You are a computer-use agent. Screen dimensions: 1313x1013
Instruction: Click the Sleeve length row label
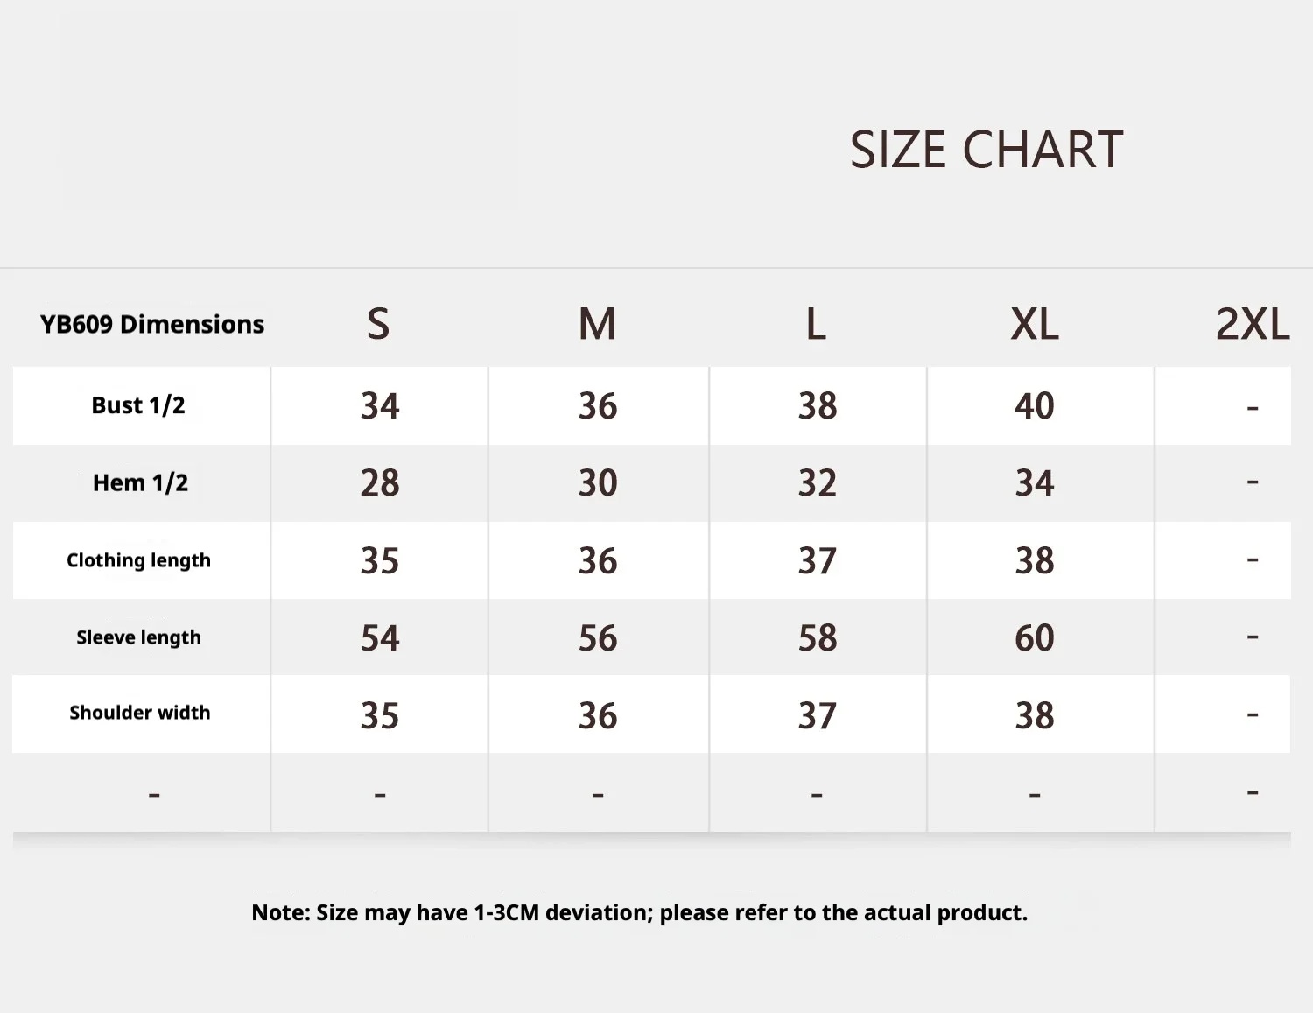pos(138,637)
